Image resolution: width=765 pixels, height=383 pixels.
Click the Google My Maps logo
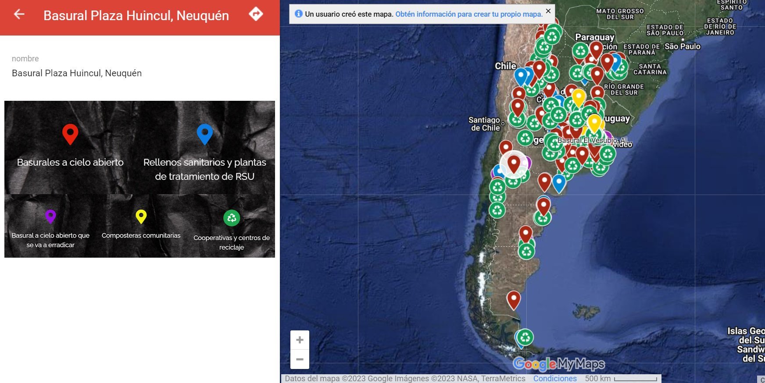click(x=558, y=364)
